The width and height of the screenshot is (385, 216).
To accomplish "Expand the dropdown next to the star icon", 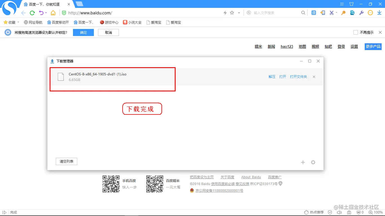I will point(239,13).
